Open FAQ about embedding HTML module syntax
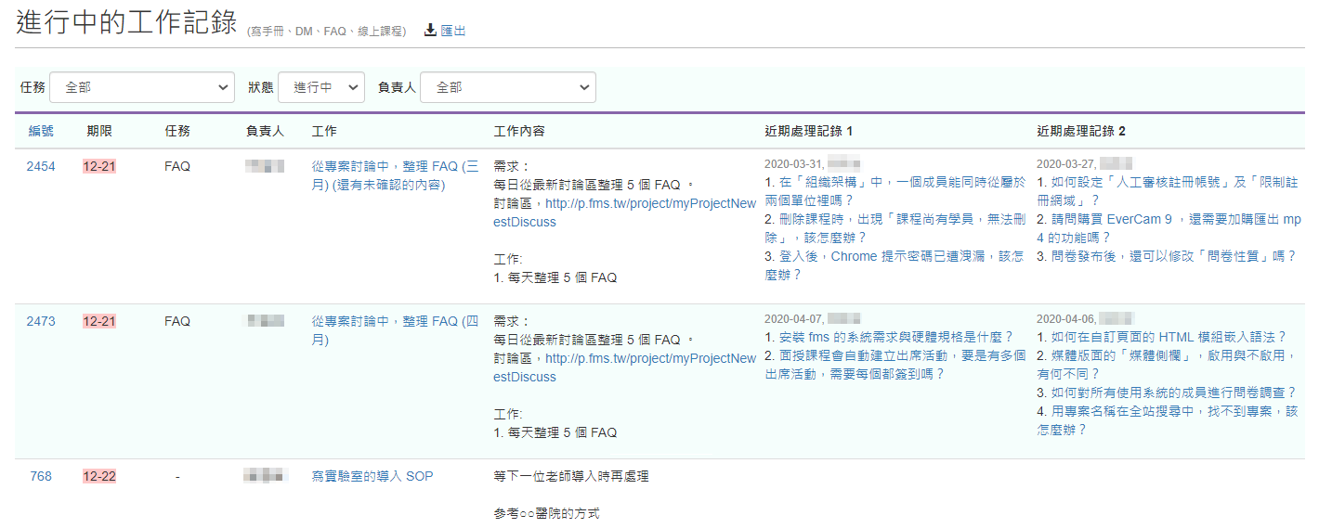 (x=1161, y=337)
